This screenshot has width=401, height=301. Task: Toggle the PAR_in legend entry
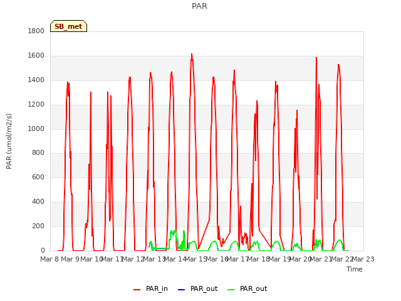pos(150,289)
